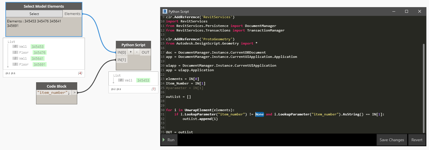Click the Code Block node title
Viewport: 429px width, 150px height.
[x=56, y=86]
